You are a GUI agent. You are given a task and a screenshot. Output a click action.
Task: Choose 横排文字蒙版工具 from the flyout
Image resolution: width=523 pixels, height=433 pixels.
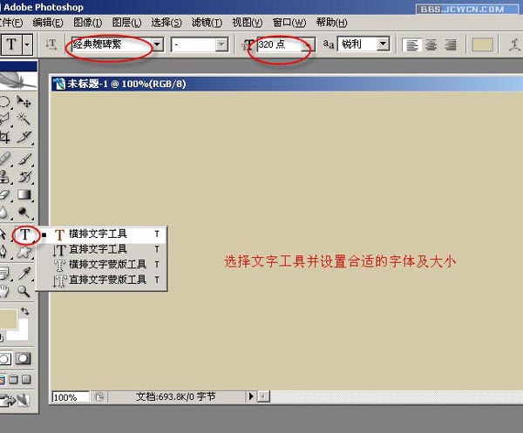pyautogui.click(x=106, y=264)
